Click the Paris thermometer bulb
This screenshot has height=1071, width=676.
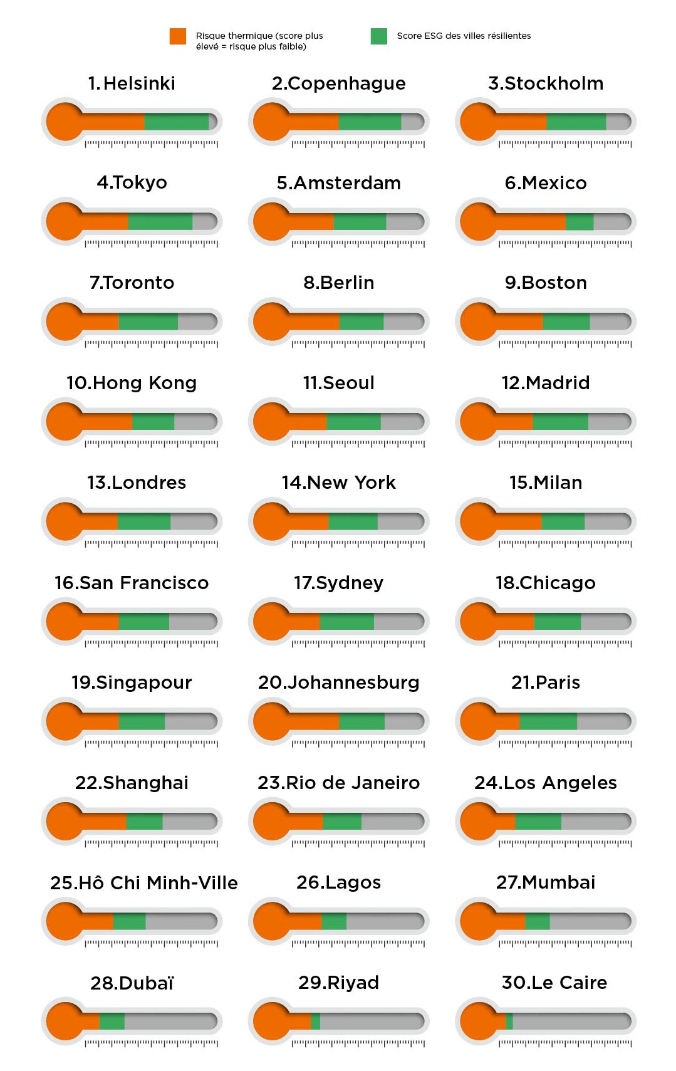[x=479, y=721]
